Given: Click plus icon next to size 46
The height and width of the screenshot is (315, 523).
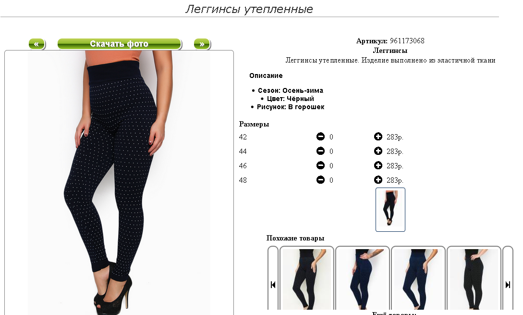Looking at the screenshot, I should [378, 165].
